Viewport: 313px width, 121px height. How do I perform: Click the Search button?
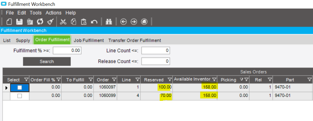[47, 61]
